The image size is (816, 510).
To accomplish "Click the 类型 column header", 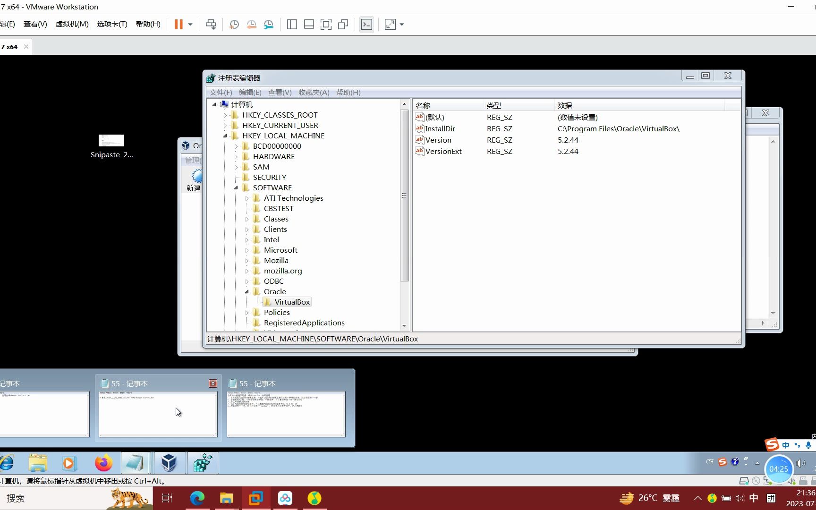I will coord(519,105).
